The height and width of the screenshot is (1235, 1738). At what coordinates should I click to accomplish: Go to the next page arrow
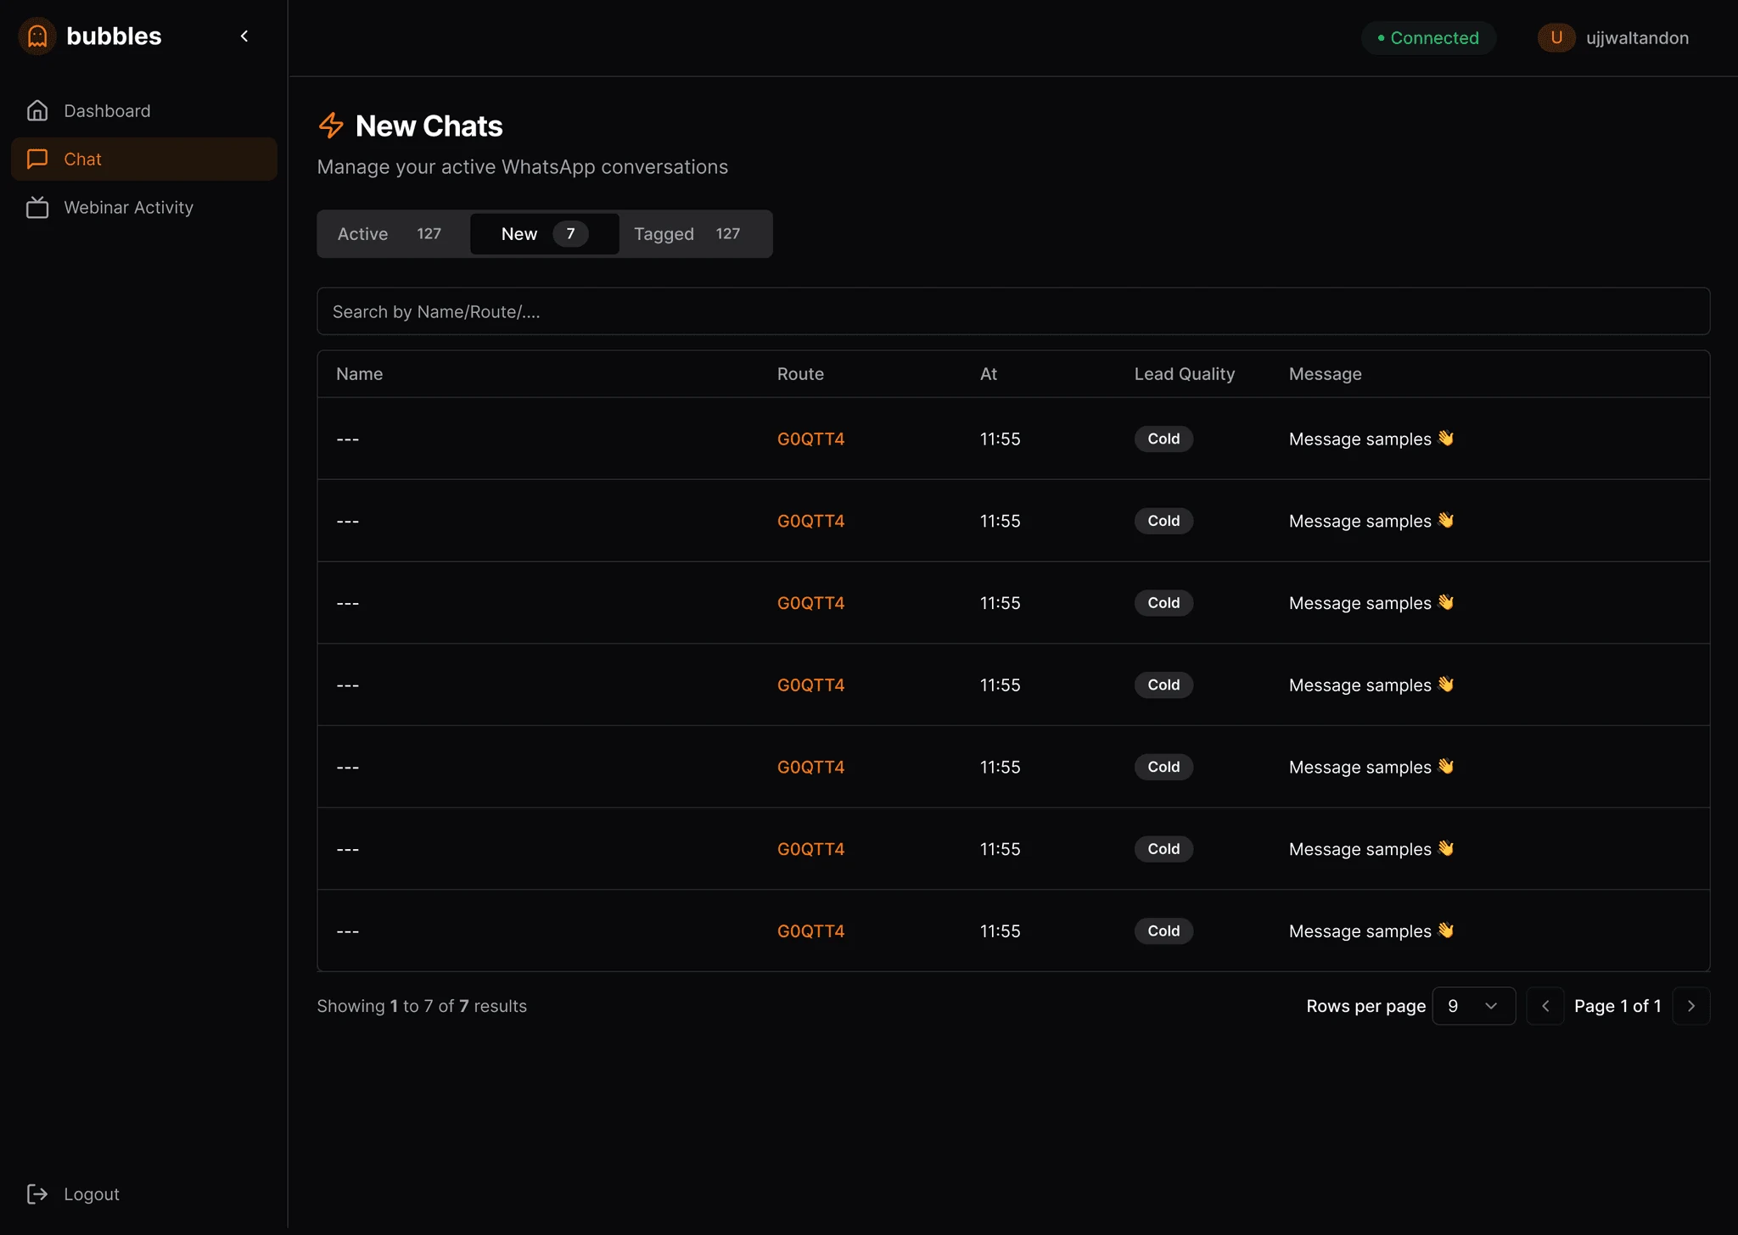point(1691,1006)
